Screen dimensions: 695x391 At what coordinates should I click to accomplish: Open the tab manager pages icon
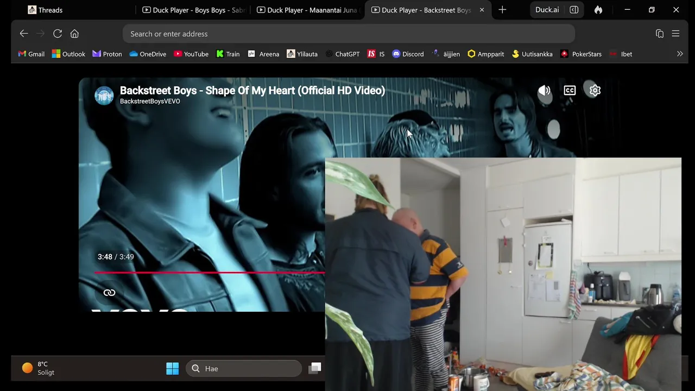click(660, 34)
